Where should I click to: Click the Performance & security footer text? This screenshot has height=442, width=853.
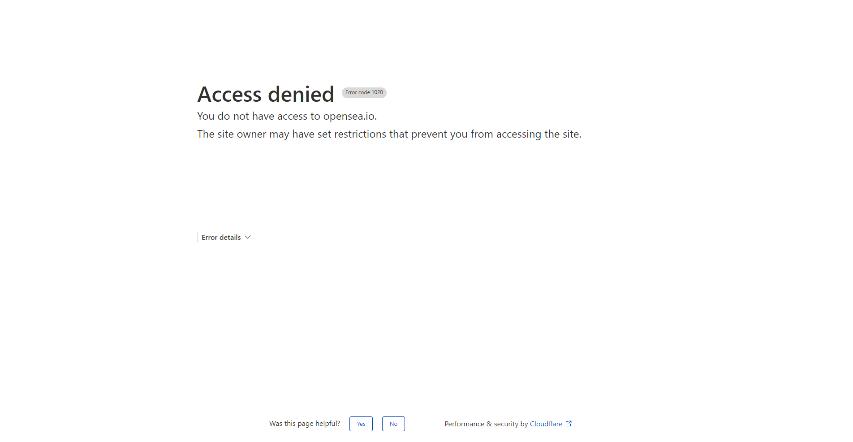point(485,424)
